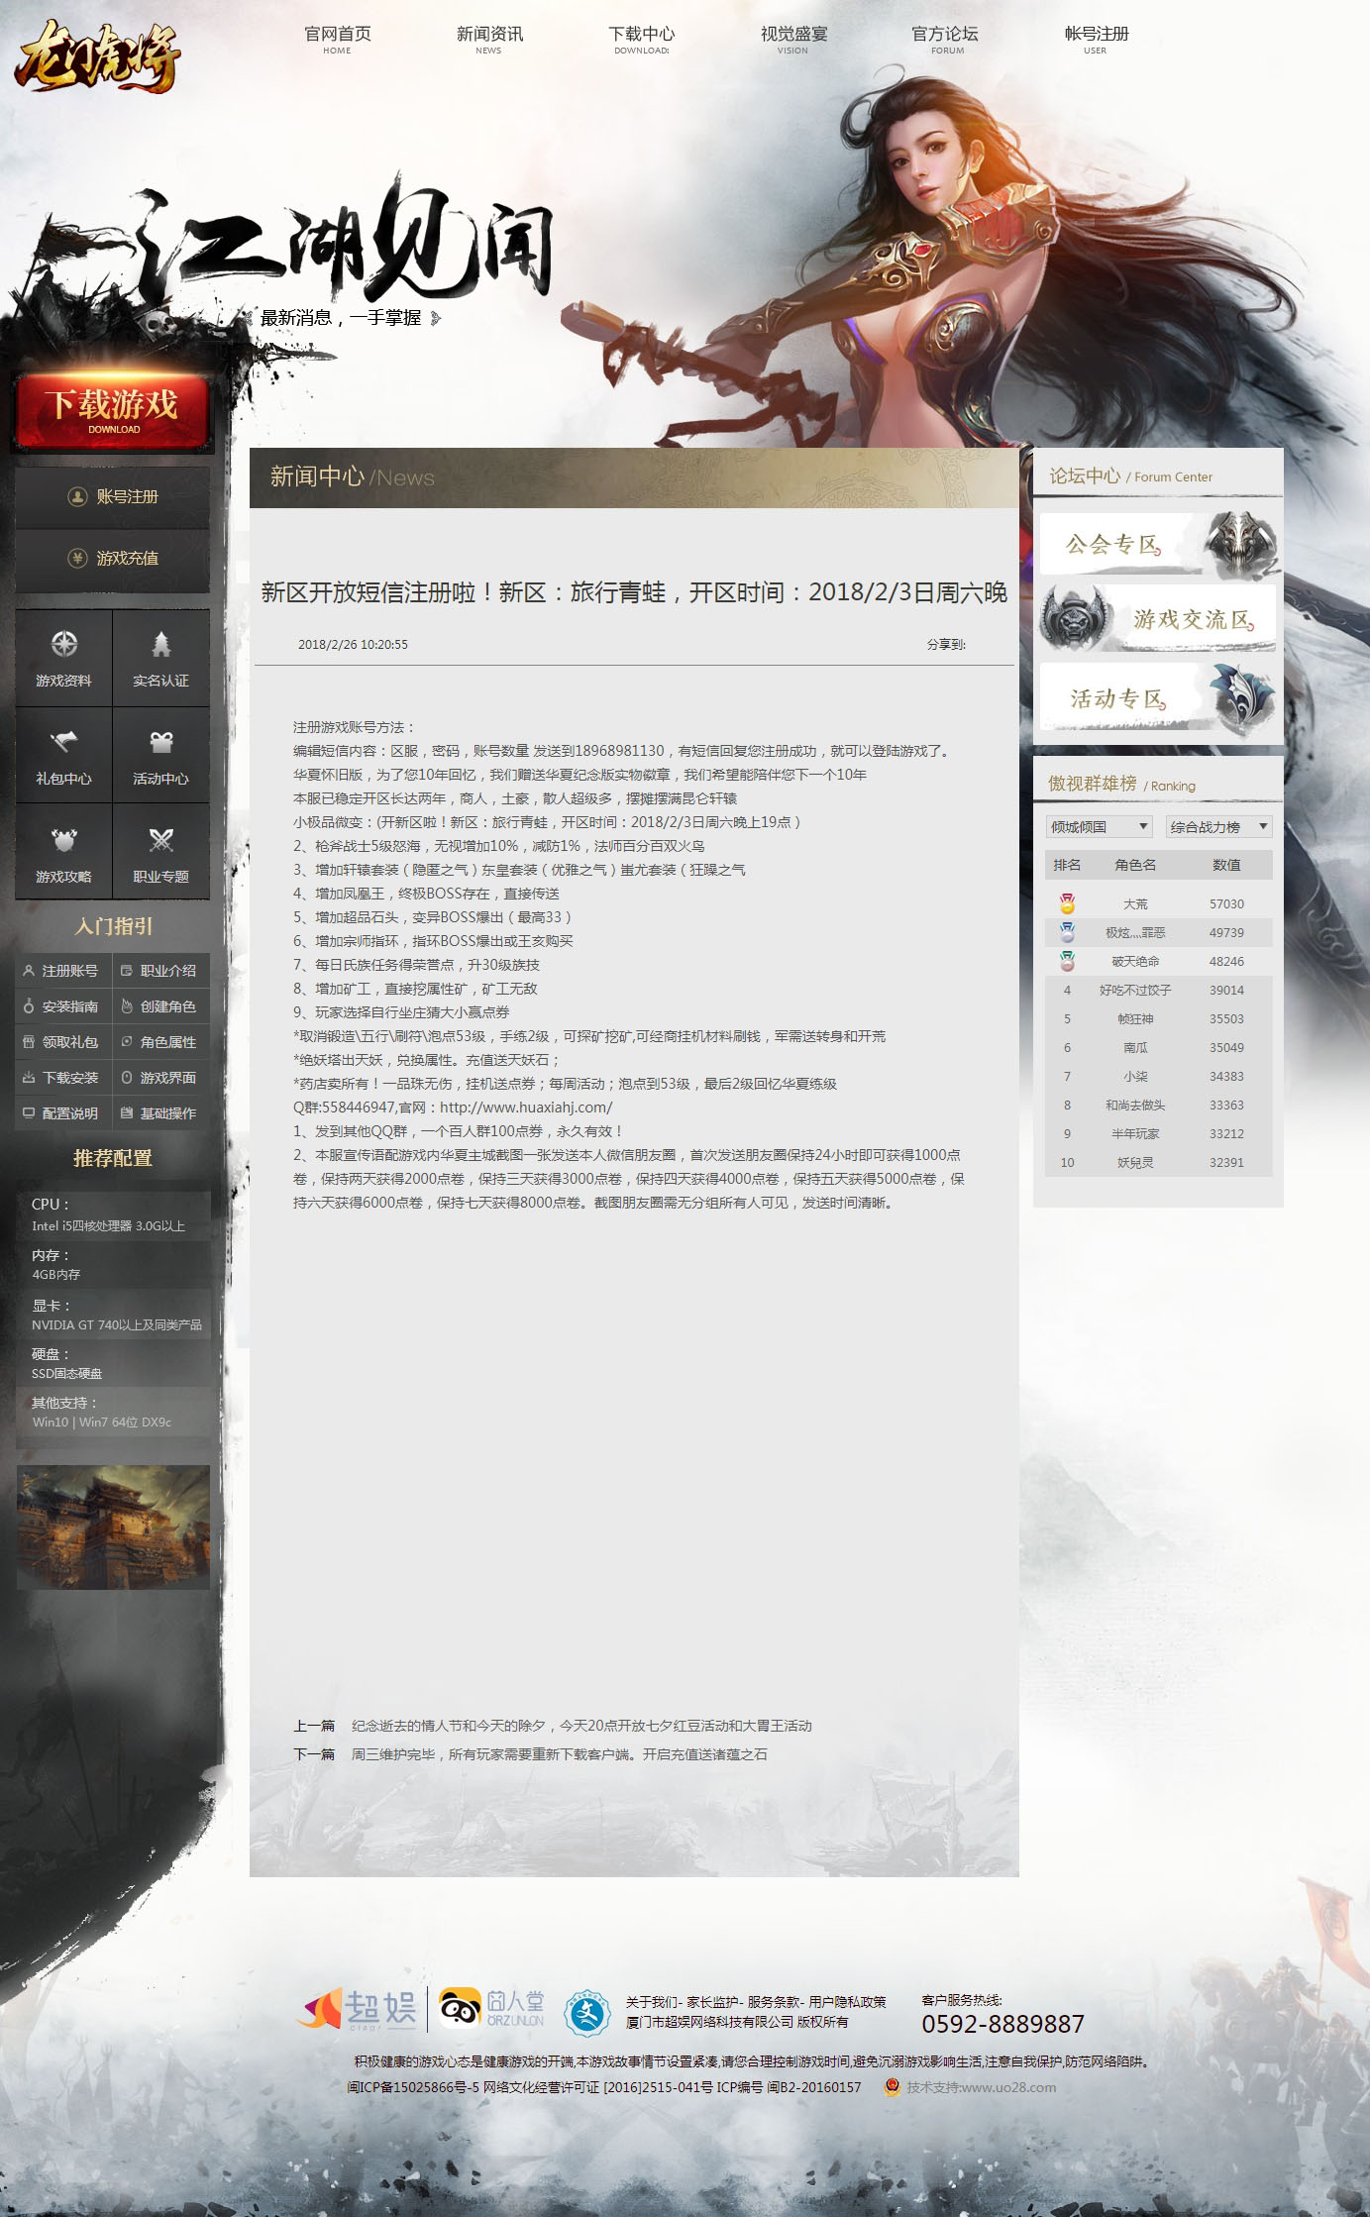This screenshot has width=1370, height=2217.
Task: Click the ranking row for 好吃不过饺子
Action: pyautogui.click(x=1158, y=990)
